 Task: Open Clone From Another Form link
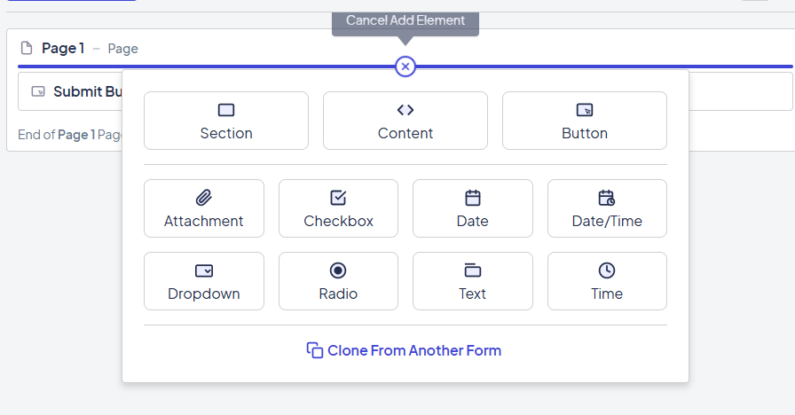click(414, 350)
